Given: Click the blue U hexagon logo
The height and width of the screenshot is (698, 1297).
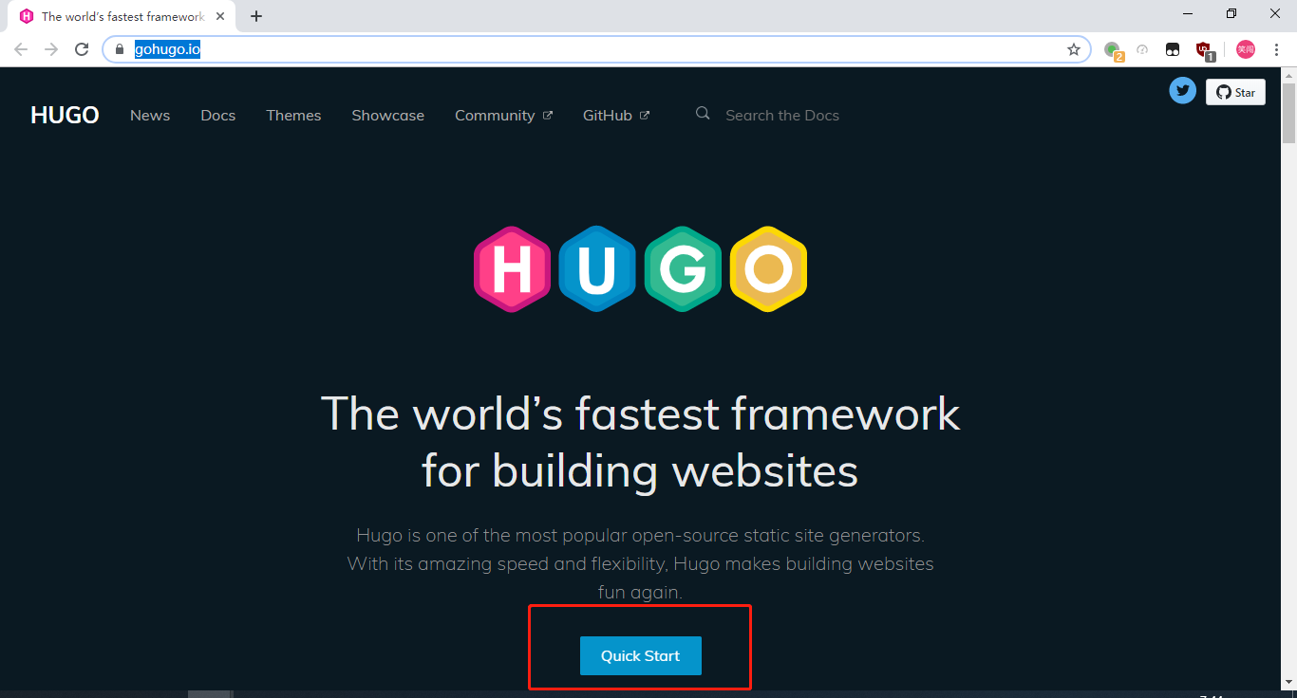Looking at the screenshot, I should [x=597, y=269].
